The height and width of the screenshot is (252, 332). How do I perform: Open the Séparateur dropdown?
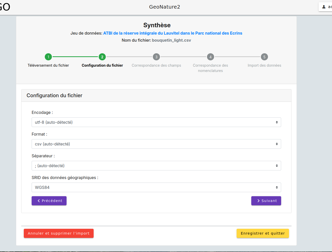click(156, 166)
